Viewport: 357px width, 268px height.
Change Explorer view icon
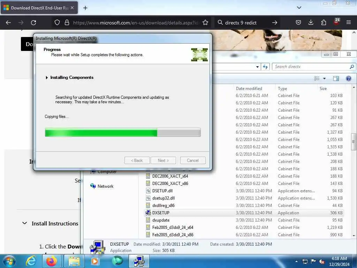pos(317,79)
